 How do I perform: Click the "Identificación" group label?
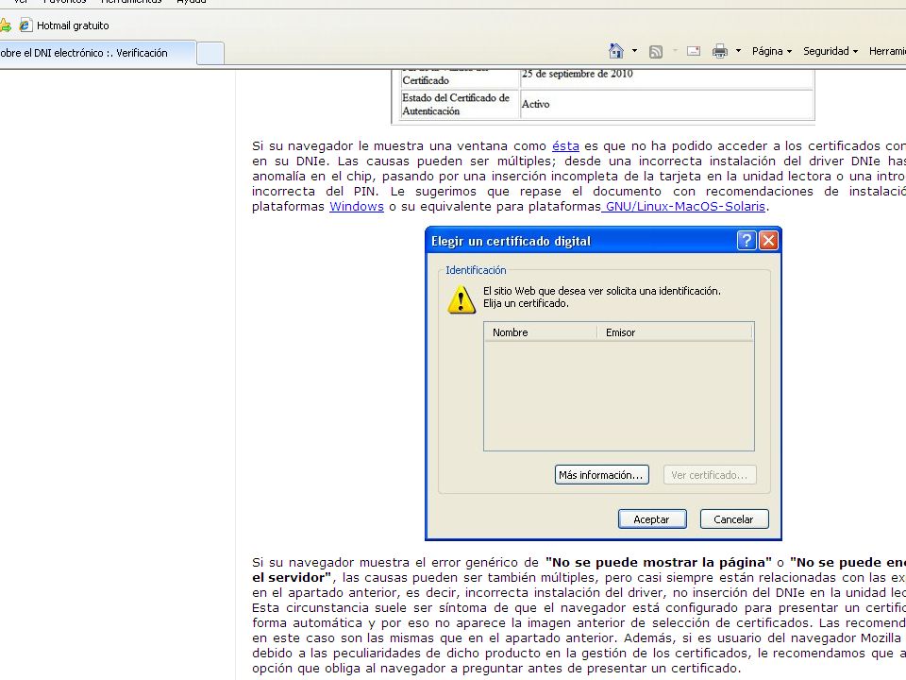point(476,270)
